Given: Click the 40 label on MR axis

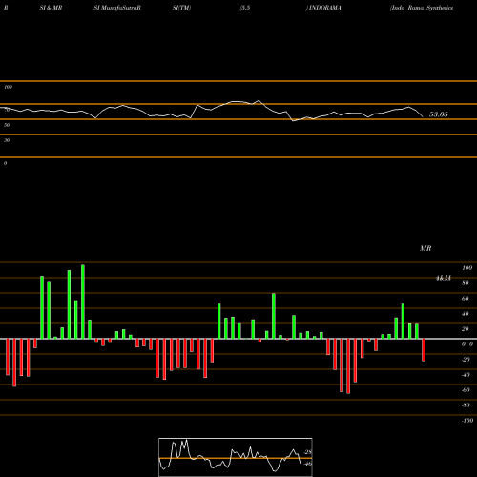Looking at the screenshot, I should (466, 314).
